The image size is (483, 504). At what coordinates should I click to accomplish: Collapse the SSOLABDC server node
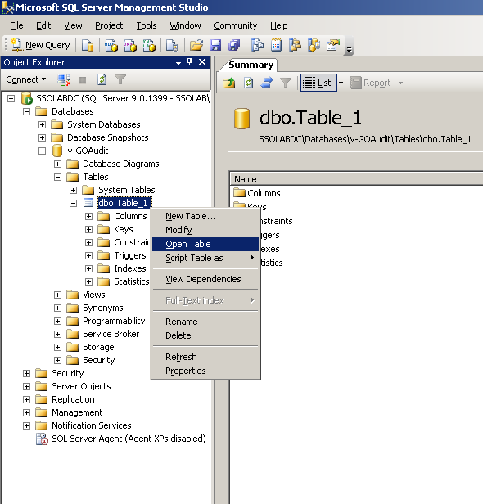(x=11, y=98)
